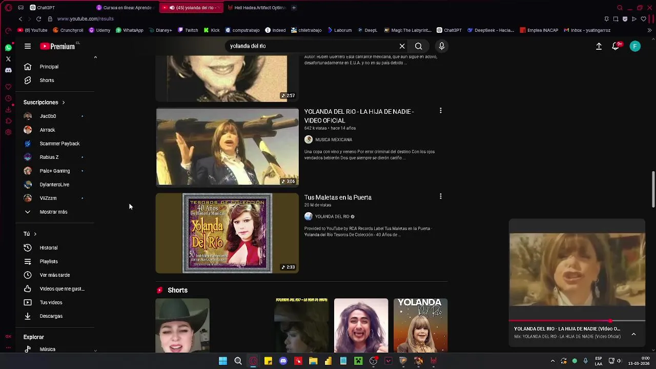Open the settings gear in the Opera sidebar
The width and height of the screenshot is (656, 369).
(8, 132)
